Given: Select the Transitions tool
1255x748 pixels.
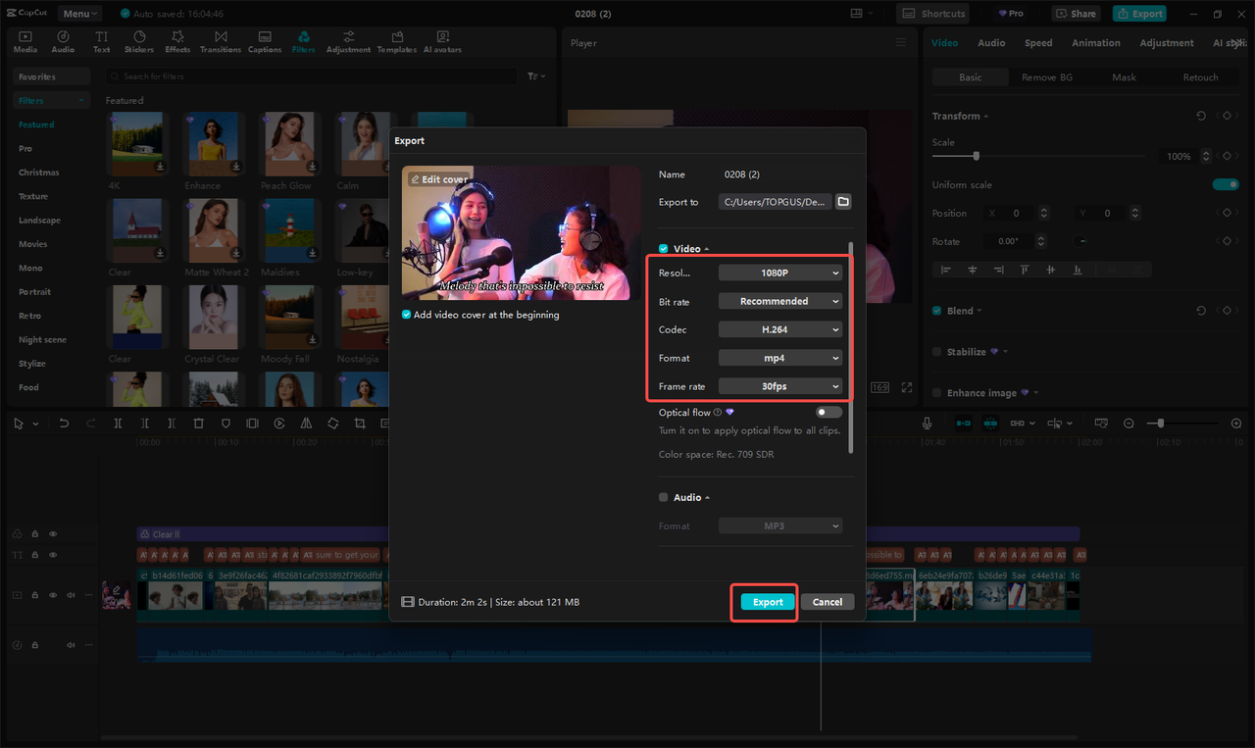Looking at the screenshot, I should (x=221, y=39).
